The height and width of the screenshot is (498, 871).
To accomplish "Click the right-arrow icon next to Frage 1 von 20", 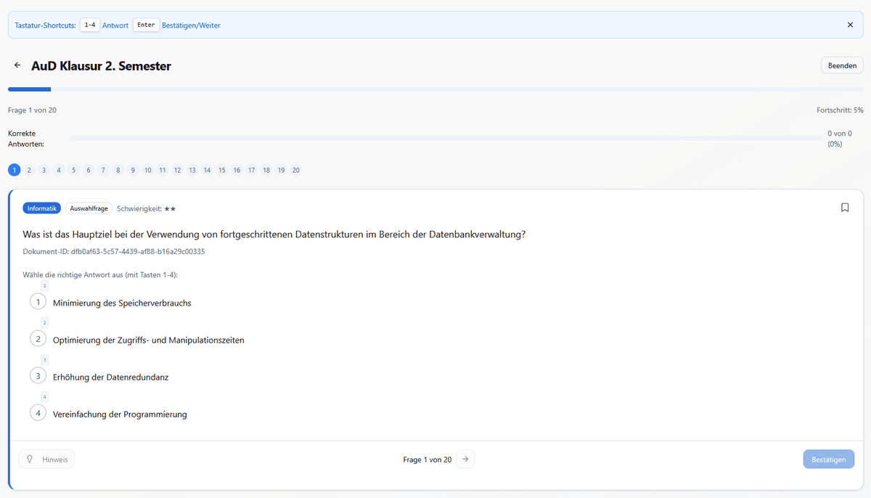I will [465, 459].
